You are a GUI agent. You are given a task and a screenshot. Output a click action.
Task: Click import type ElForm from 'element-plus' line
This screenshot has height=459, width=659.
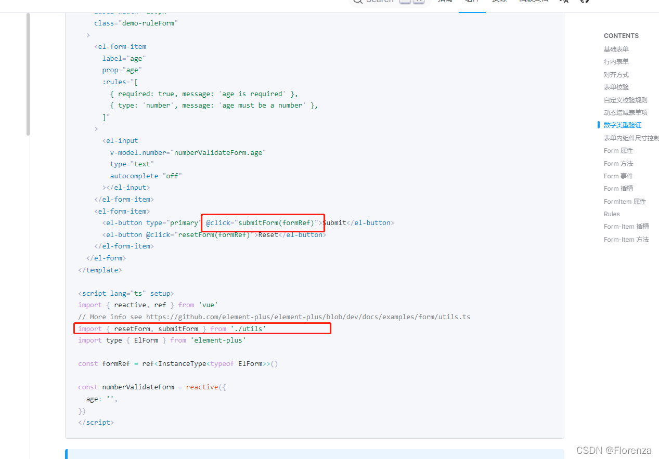[162, 340]
